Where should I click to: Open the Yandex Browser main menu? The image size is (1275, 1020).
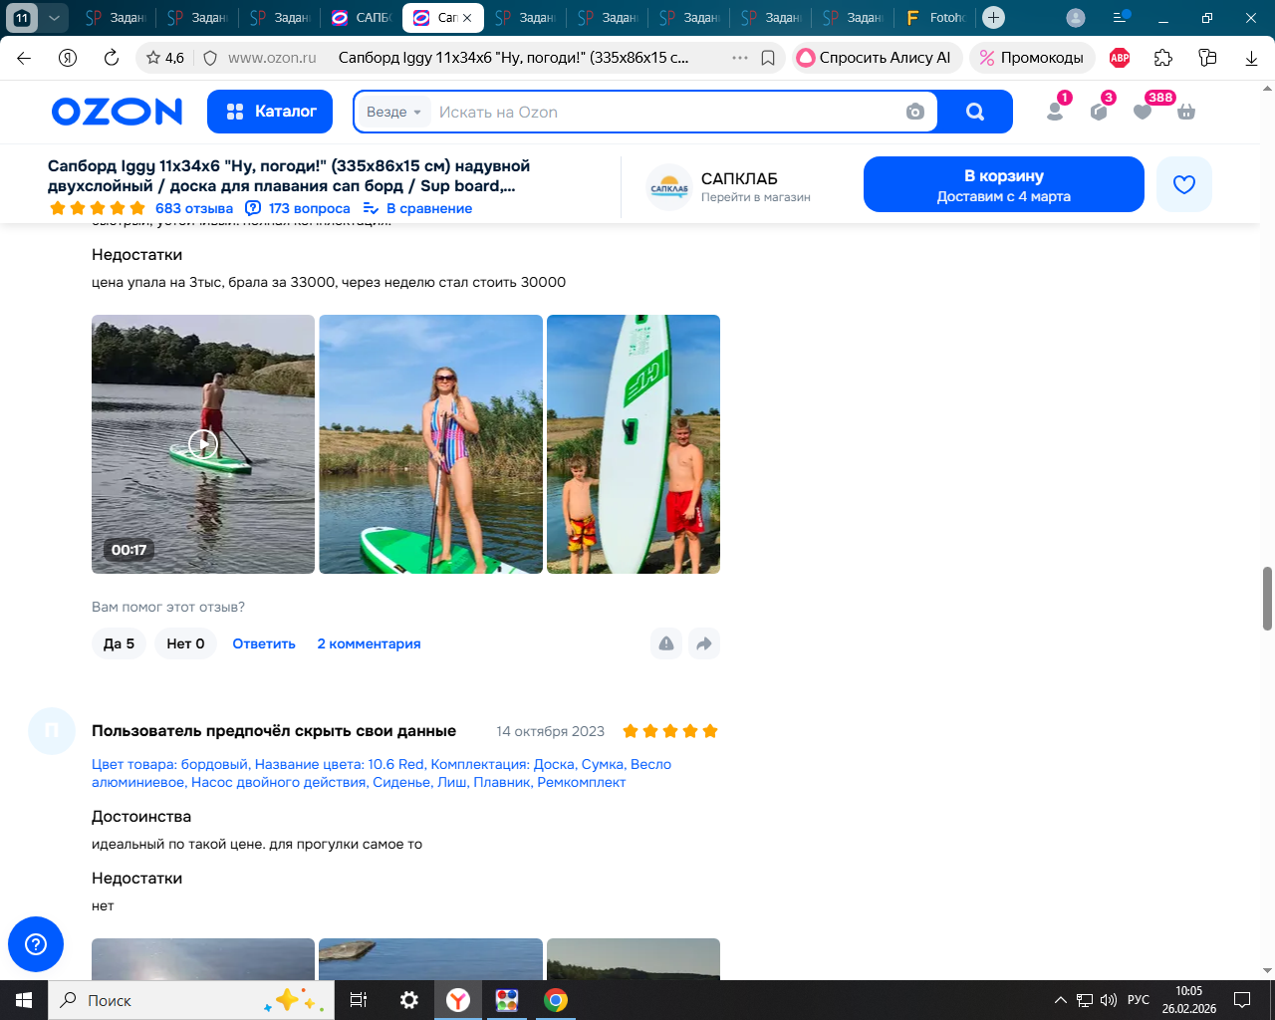[x=1121, y=18]
